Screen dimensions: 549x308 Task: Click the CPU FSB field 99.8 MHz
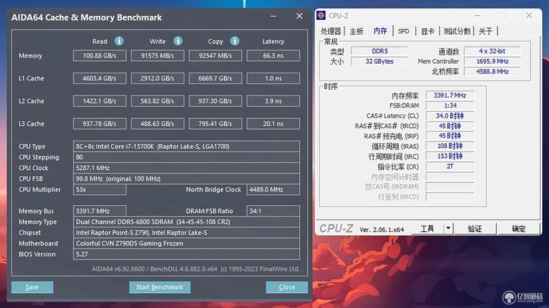pyautogui.click(x=186, y=179)
